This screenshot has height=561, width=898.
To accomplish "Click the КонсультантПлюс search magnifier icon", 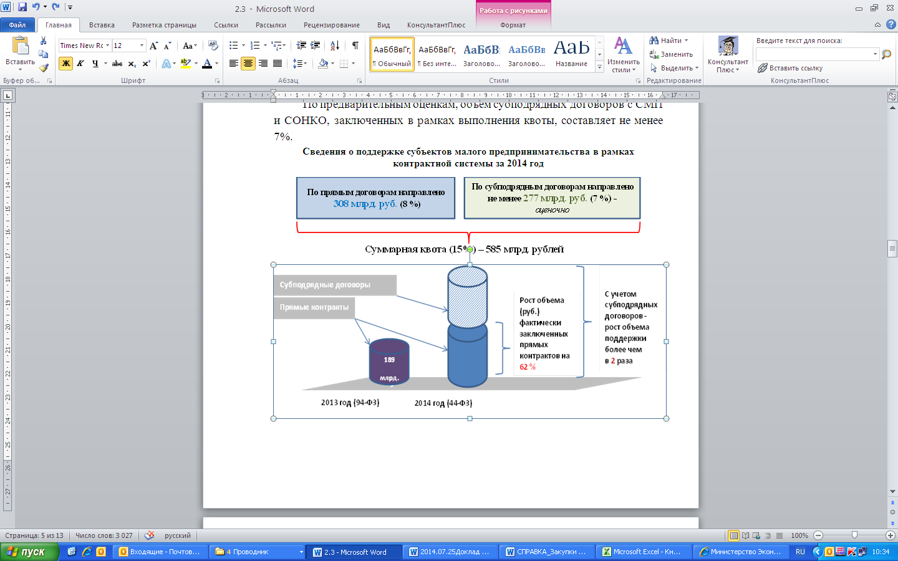I will pyautogui.click(x=886, y=54).
